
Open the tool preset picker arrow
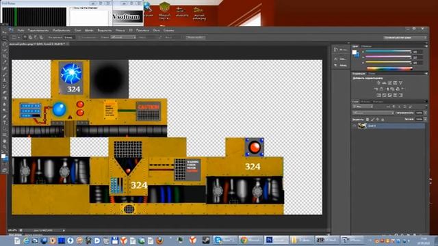[18, 37]
